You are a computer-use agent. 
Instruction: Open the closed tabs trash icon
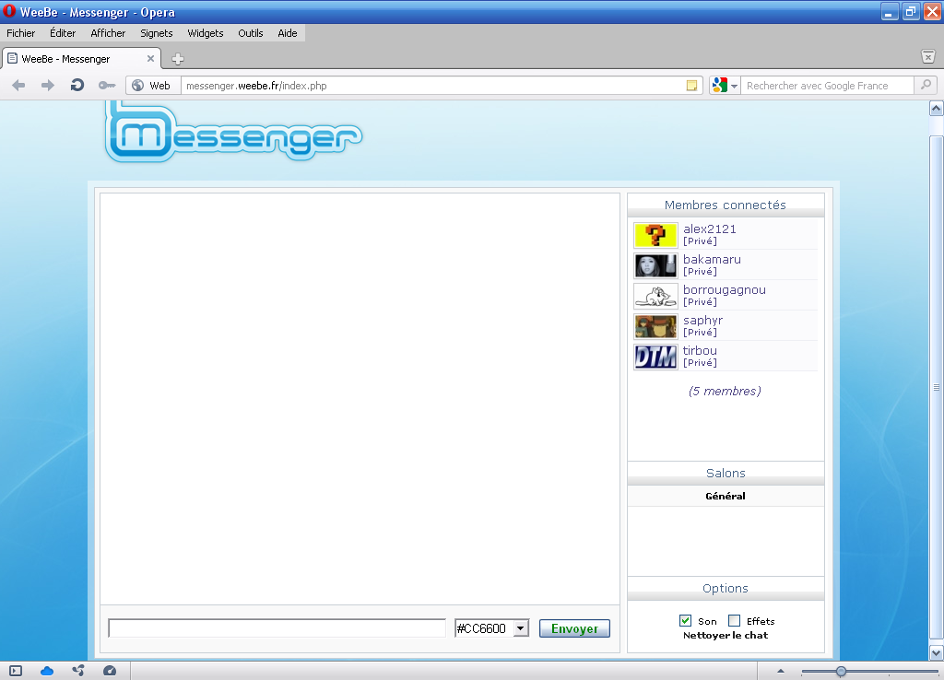pos(927,56)
